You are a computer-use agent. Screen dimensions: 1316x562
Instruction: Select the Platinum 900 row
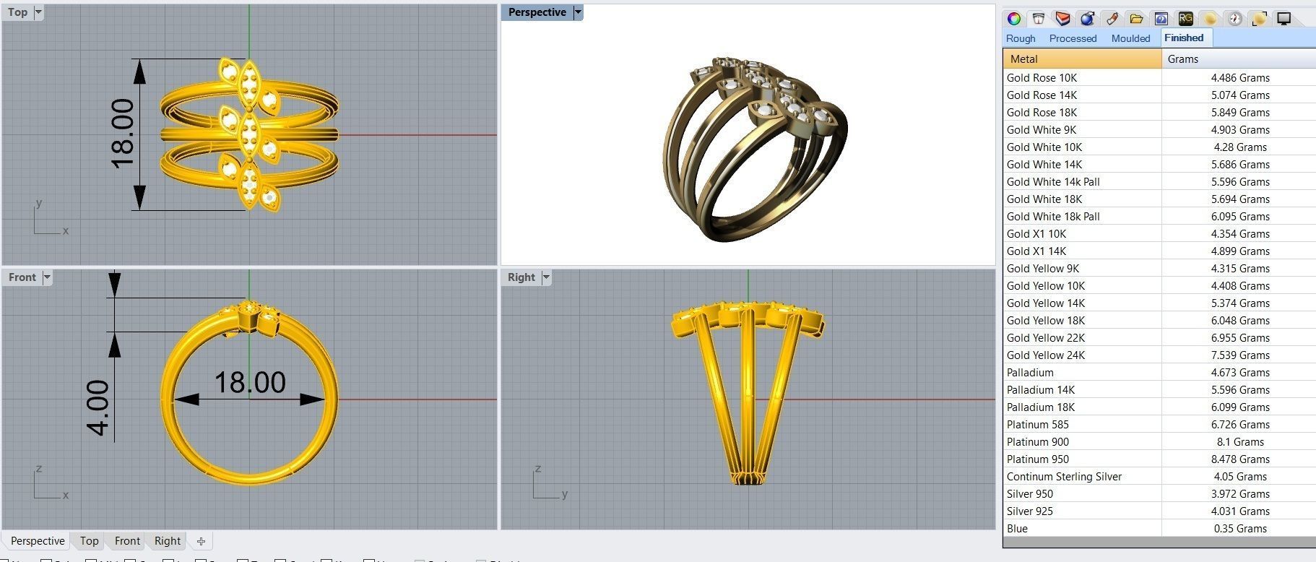pyautogui.click(x=1159, y=441)
